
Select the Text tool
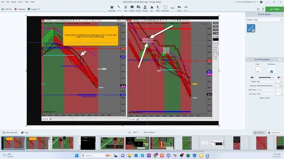(126, 8)
